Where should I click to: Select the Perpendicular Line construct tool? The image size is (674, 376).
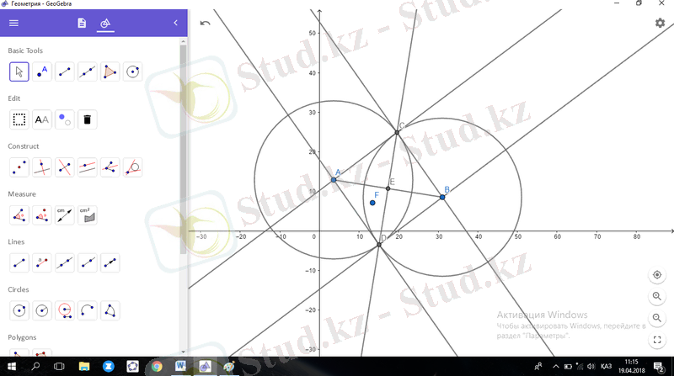tap(41, 167)
